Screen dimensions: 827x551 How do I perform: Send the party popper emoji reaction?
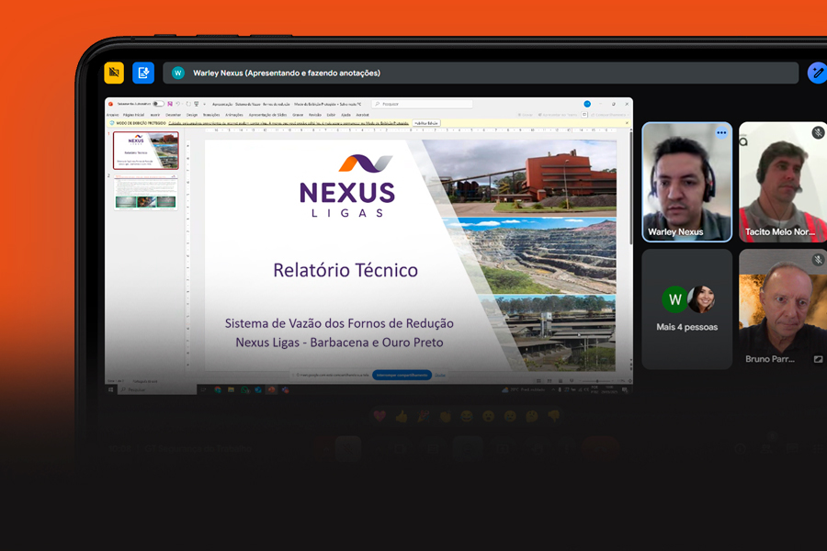423,417
